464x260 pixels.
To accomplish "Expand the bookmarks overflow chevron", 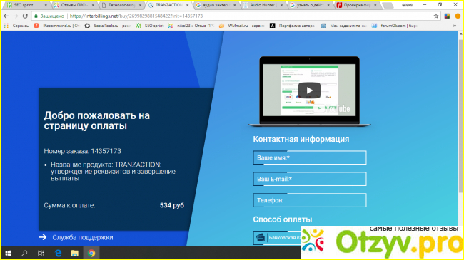I will [x=455, y=26].
